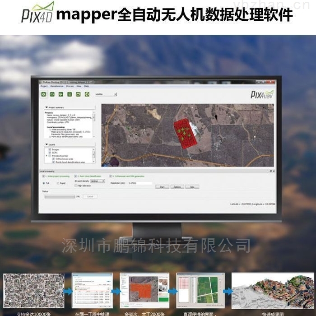The height and width of the screenshot is (316, 316).
Task: Toggle Orthomosaic and DSM generation checkbox
Action: (x=111, y=176)
